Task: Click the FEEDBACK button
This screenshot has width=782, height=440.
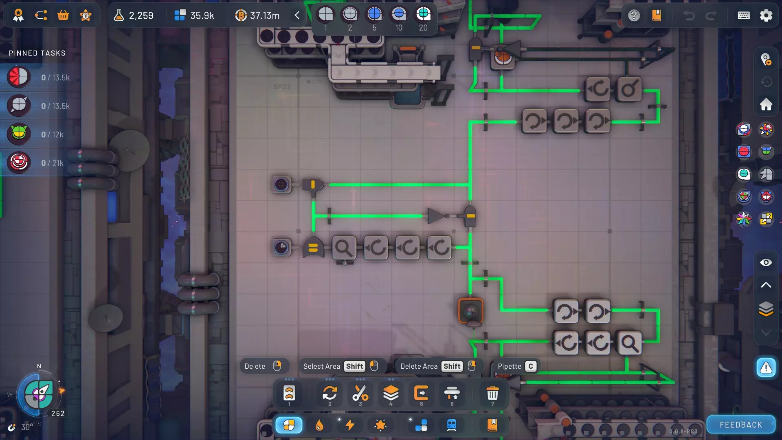Action: tap(740, 425)
